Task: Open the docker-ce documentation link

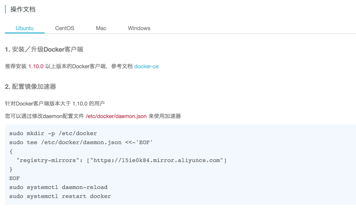Action: click(146, 66)
